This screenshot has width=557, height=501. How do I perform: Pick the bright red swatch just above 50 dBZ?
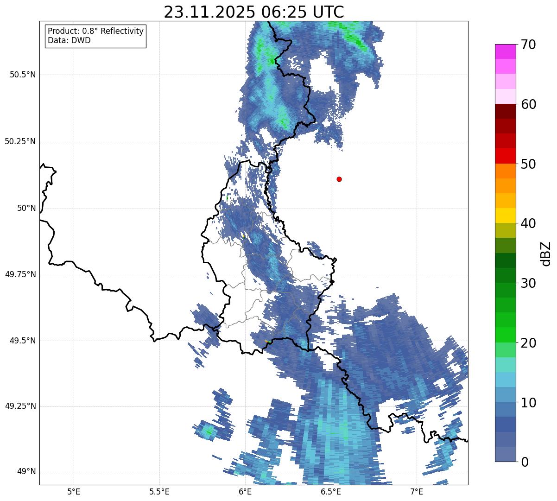(x=505, y=156)
